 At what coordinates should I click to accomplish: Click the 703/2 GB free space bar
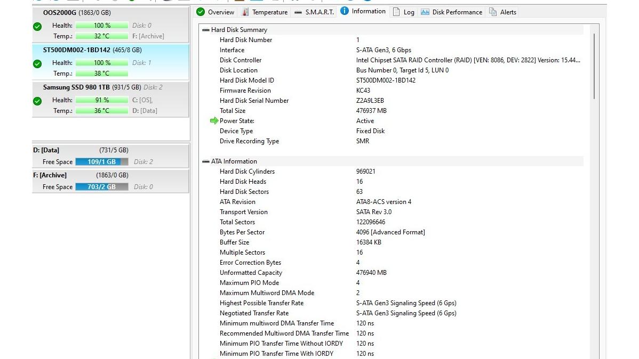tap(102, 187)
